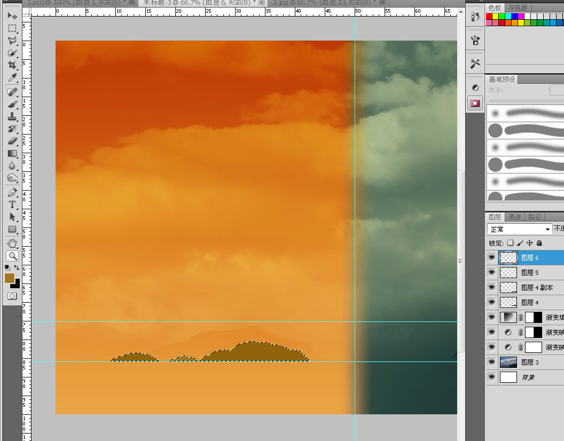The height and width of the screenshot is (441, 564).
Task: Reset default foreground and background colors
Action: tap(7, 267)
